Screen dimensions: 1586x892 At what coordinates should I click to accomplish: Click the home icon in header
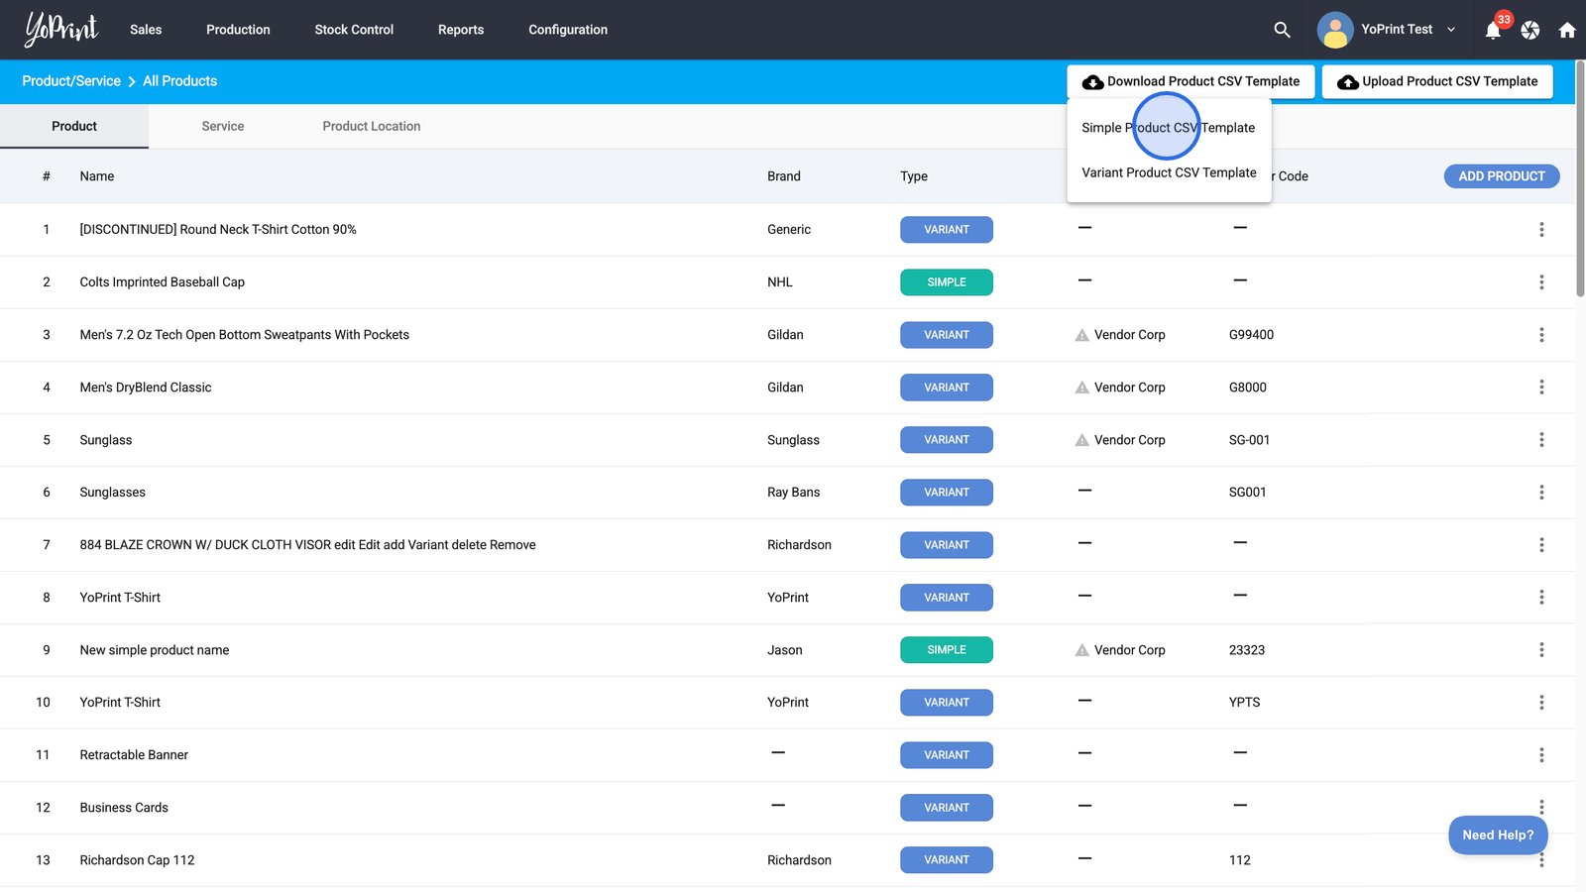(1567, 31)
